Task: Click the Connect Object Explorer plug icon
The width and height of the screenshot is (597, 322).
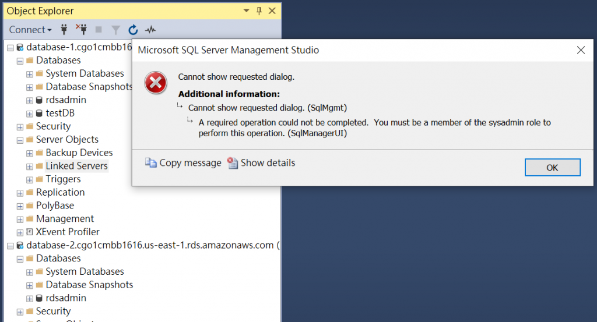Action: click(64, 30)
